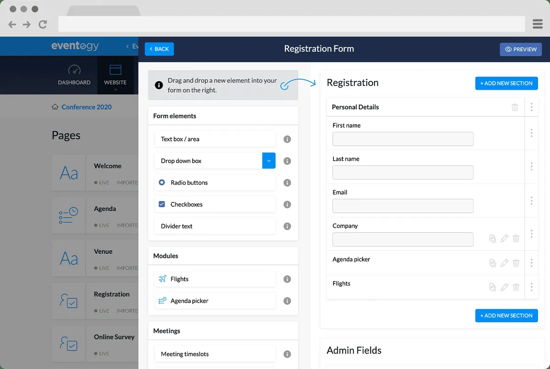Image resolution: width=550 pixels, height=369 pixels.
Task: Click the copy icon in Agenda picker row
Action: 492,263
